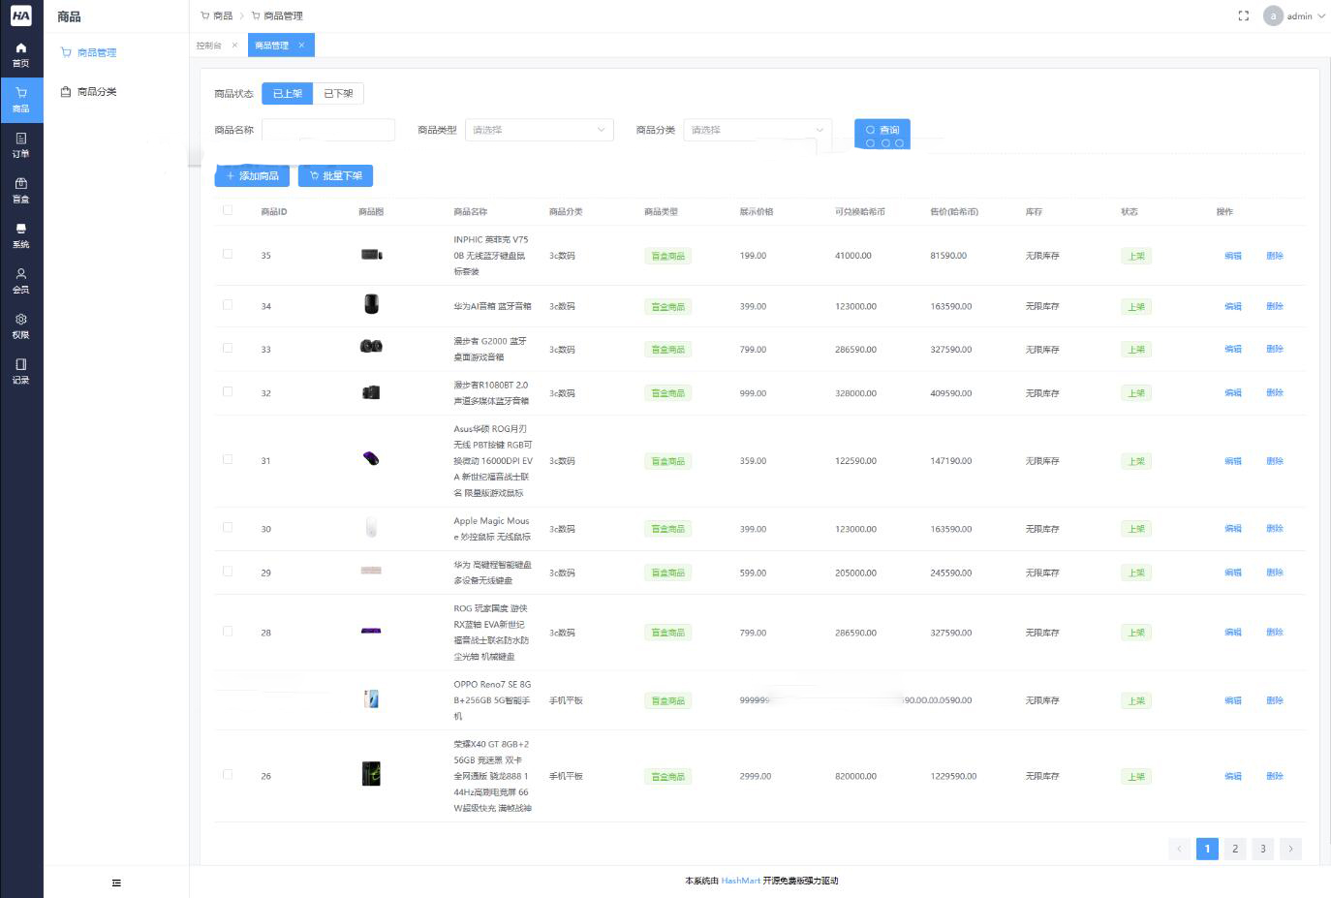Check the row for product ID 26
1331x898 pixels.
point(228,775)
